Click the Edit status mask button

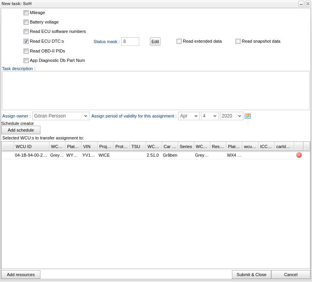click(x=155, y=42)
